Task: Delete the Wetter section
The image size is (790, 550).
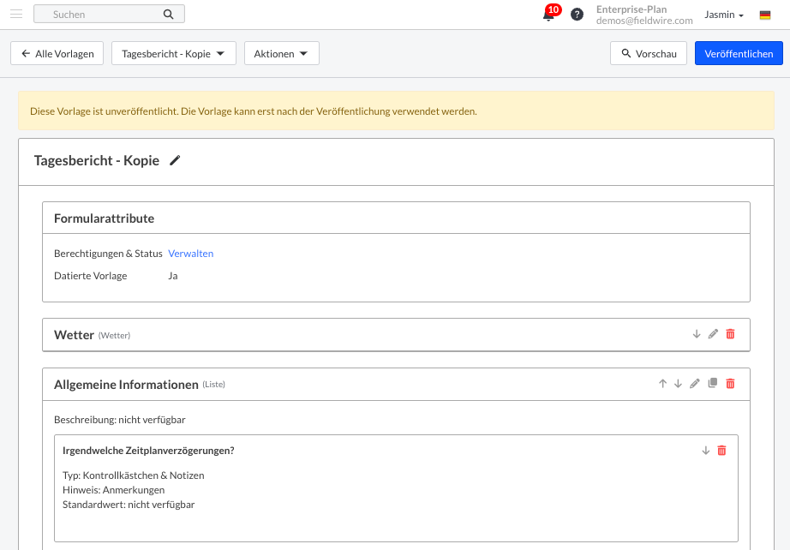Action: (730, 334)
